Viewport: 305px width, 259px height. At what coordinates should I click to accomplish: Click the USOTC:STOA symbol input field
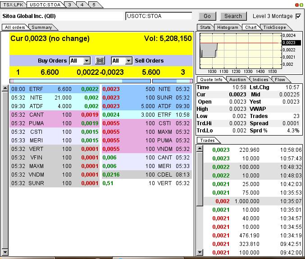tap(159, 16)
